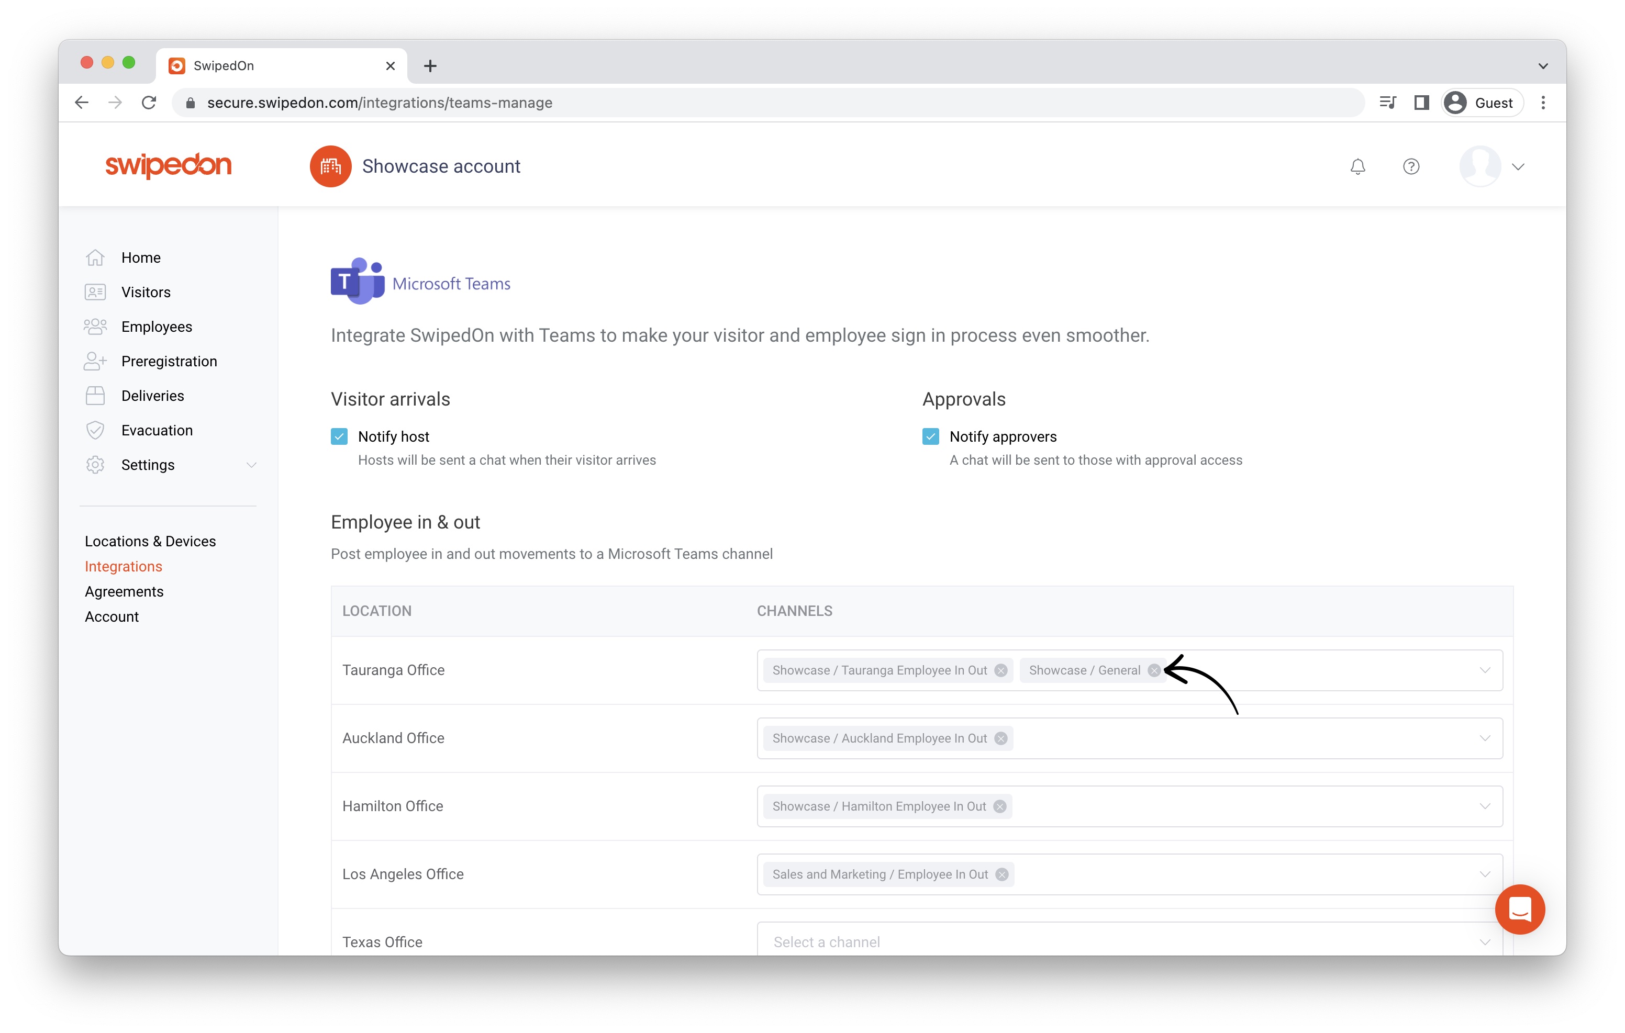The image size is (1625, 1033).
Task: Click the Employees sidebar icon
Action: coord(95,327)
